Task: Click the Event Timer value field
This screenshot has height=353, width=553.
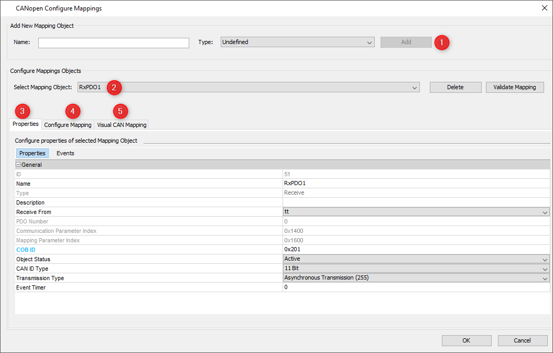Action: tap(416, 287)
